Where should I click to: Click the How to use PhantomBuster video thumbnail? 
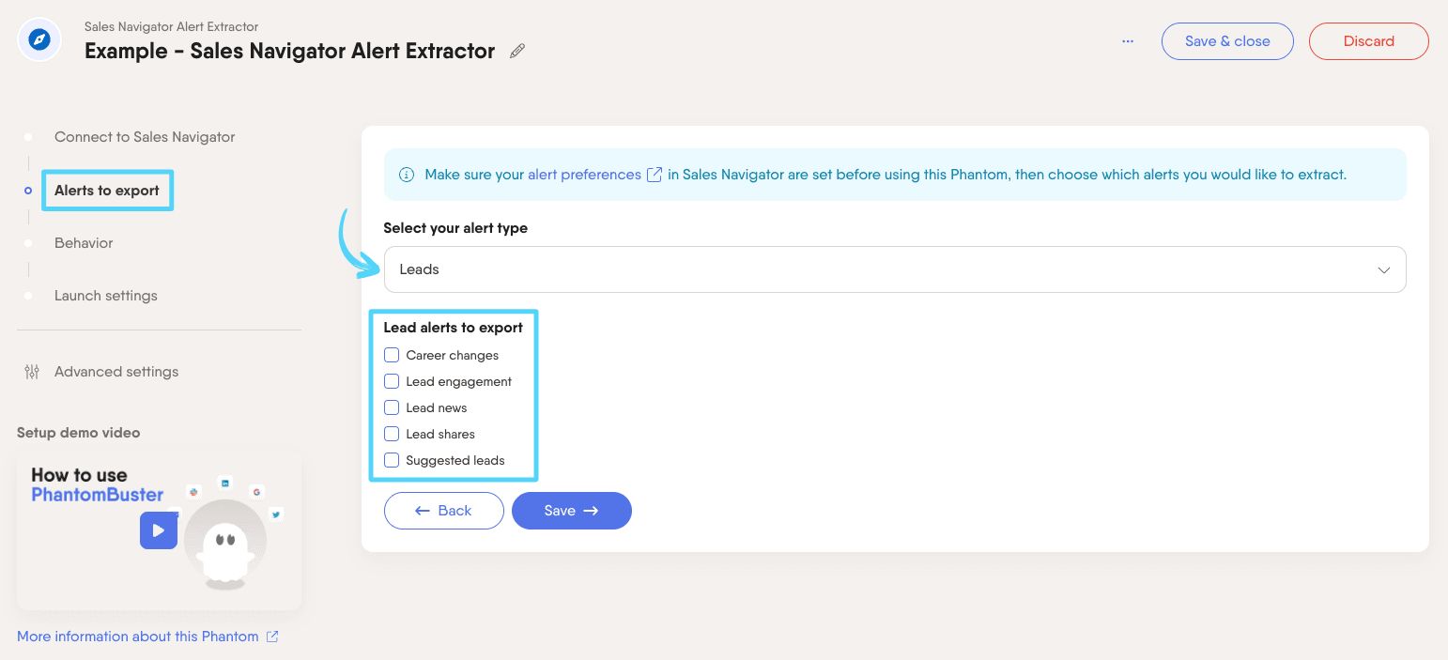[159, 530]
